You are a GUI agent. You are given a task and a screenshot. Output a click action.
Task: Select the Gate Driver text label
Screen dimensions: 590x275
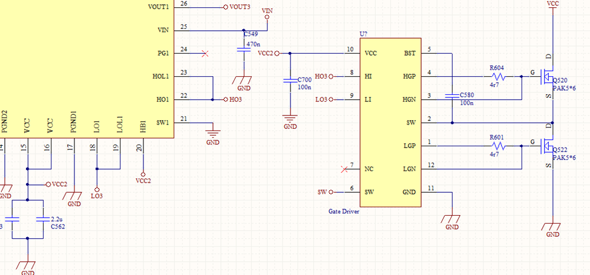tap(344, 212)
